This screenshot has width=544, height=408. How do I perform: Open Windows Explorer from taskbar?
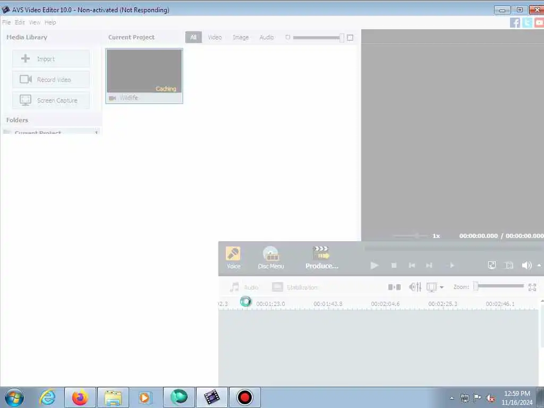point(113,397)
